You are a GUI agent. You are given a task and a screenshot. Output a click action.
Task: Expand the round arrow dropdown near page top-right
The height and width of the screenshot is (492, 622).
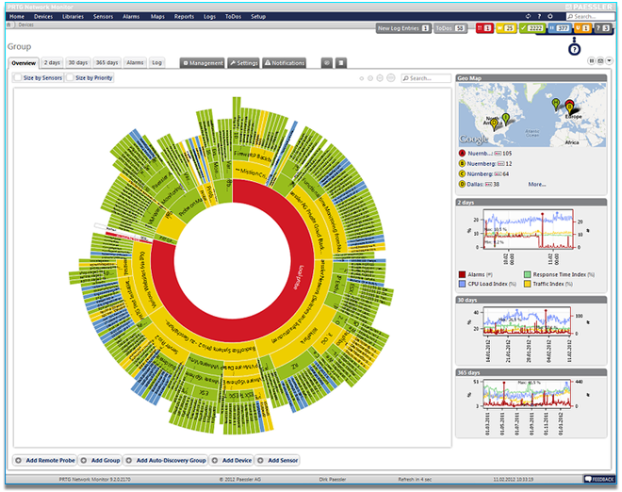click(610, 60)
